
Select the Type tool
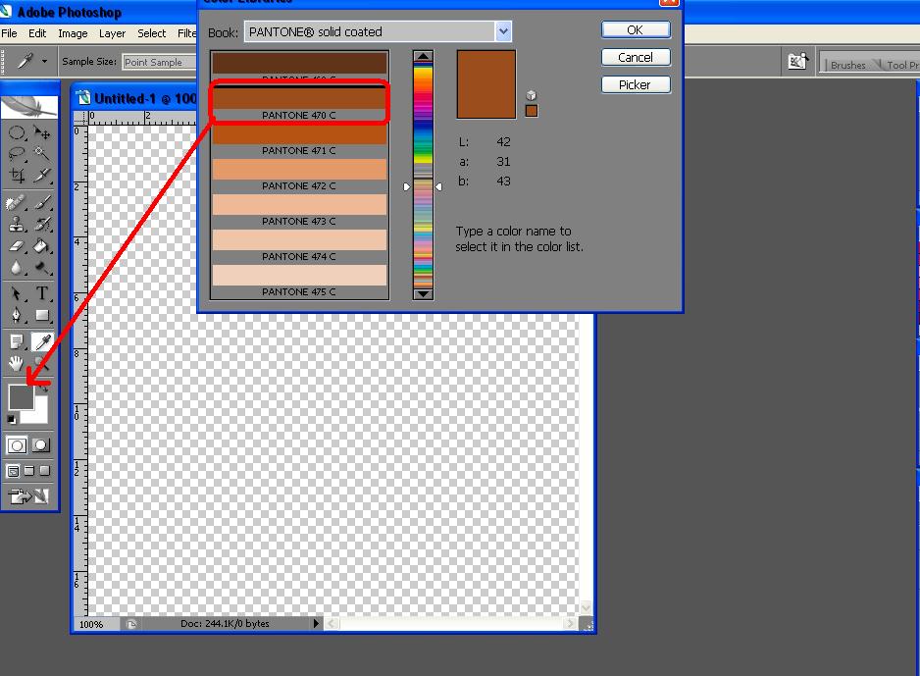pos(41,293)
